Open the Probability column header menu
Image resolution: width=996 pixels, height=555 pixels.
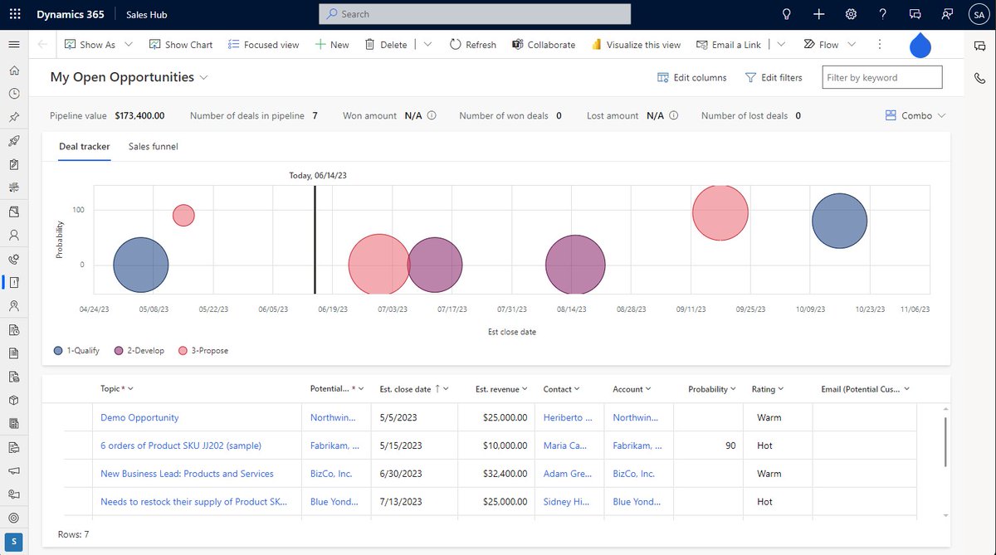(712, 389)
